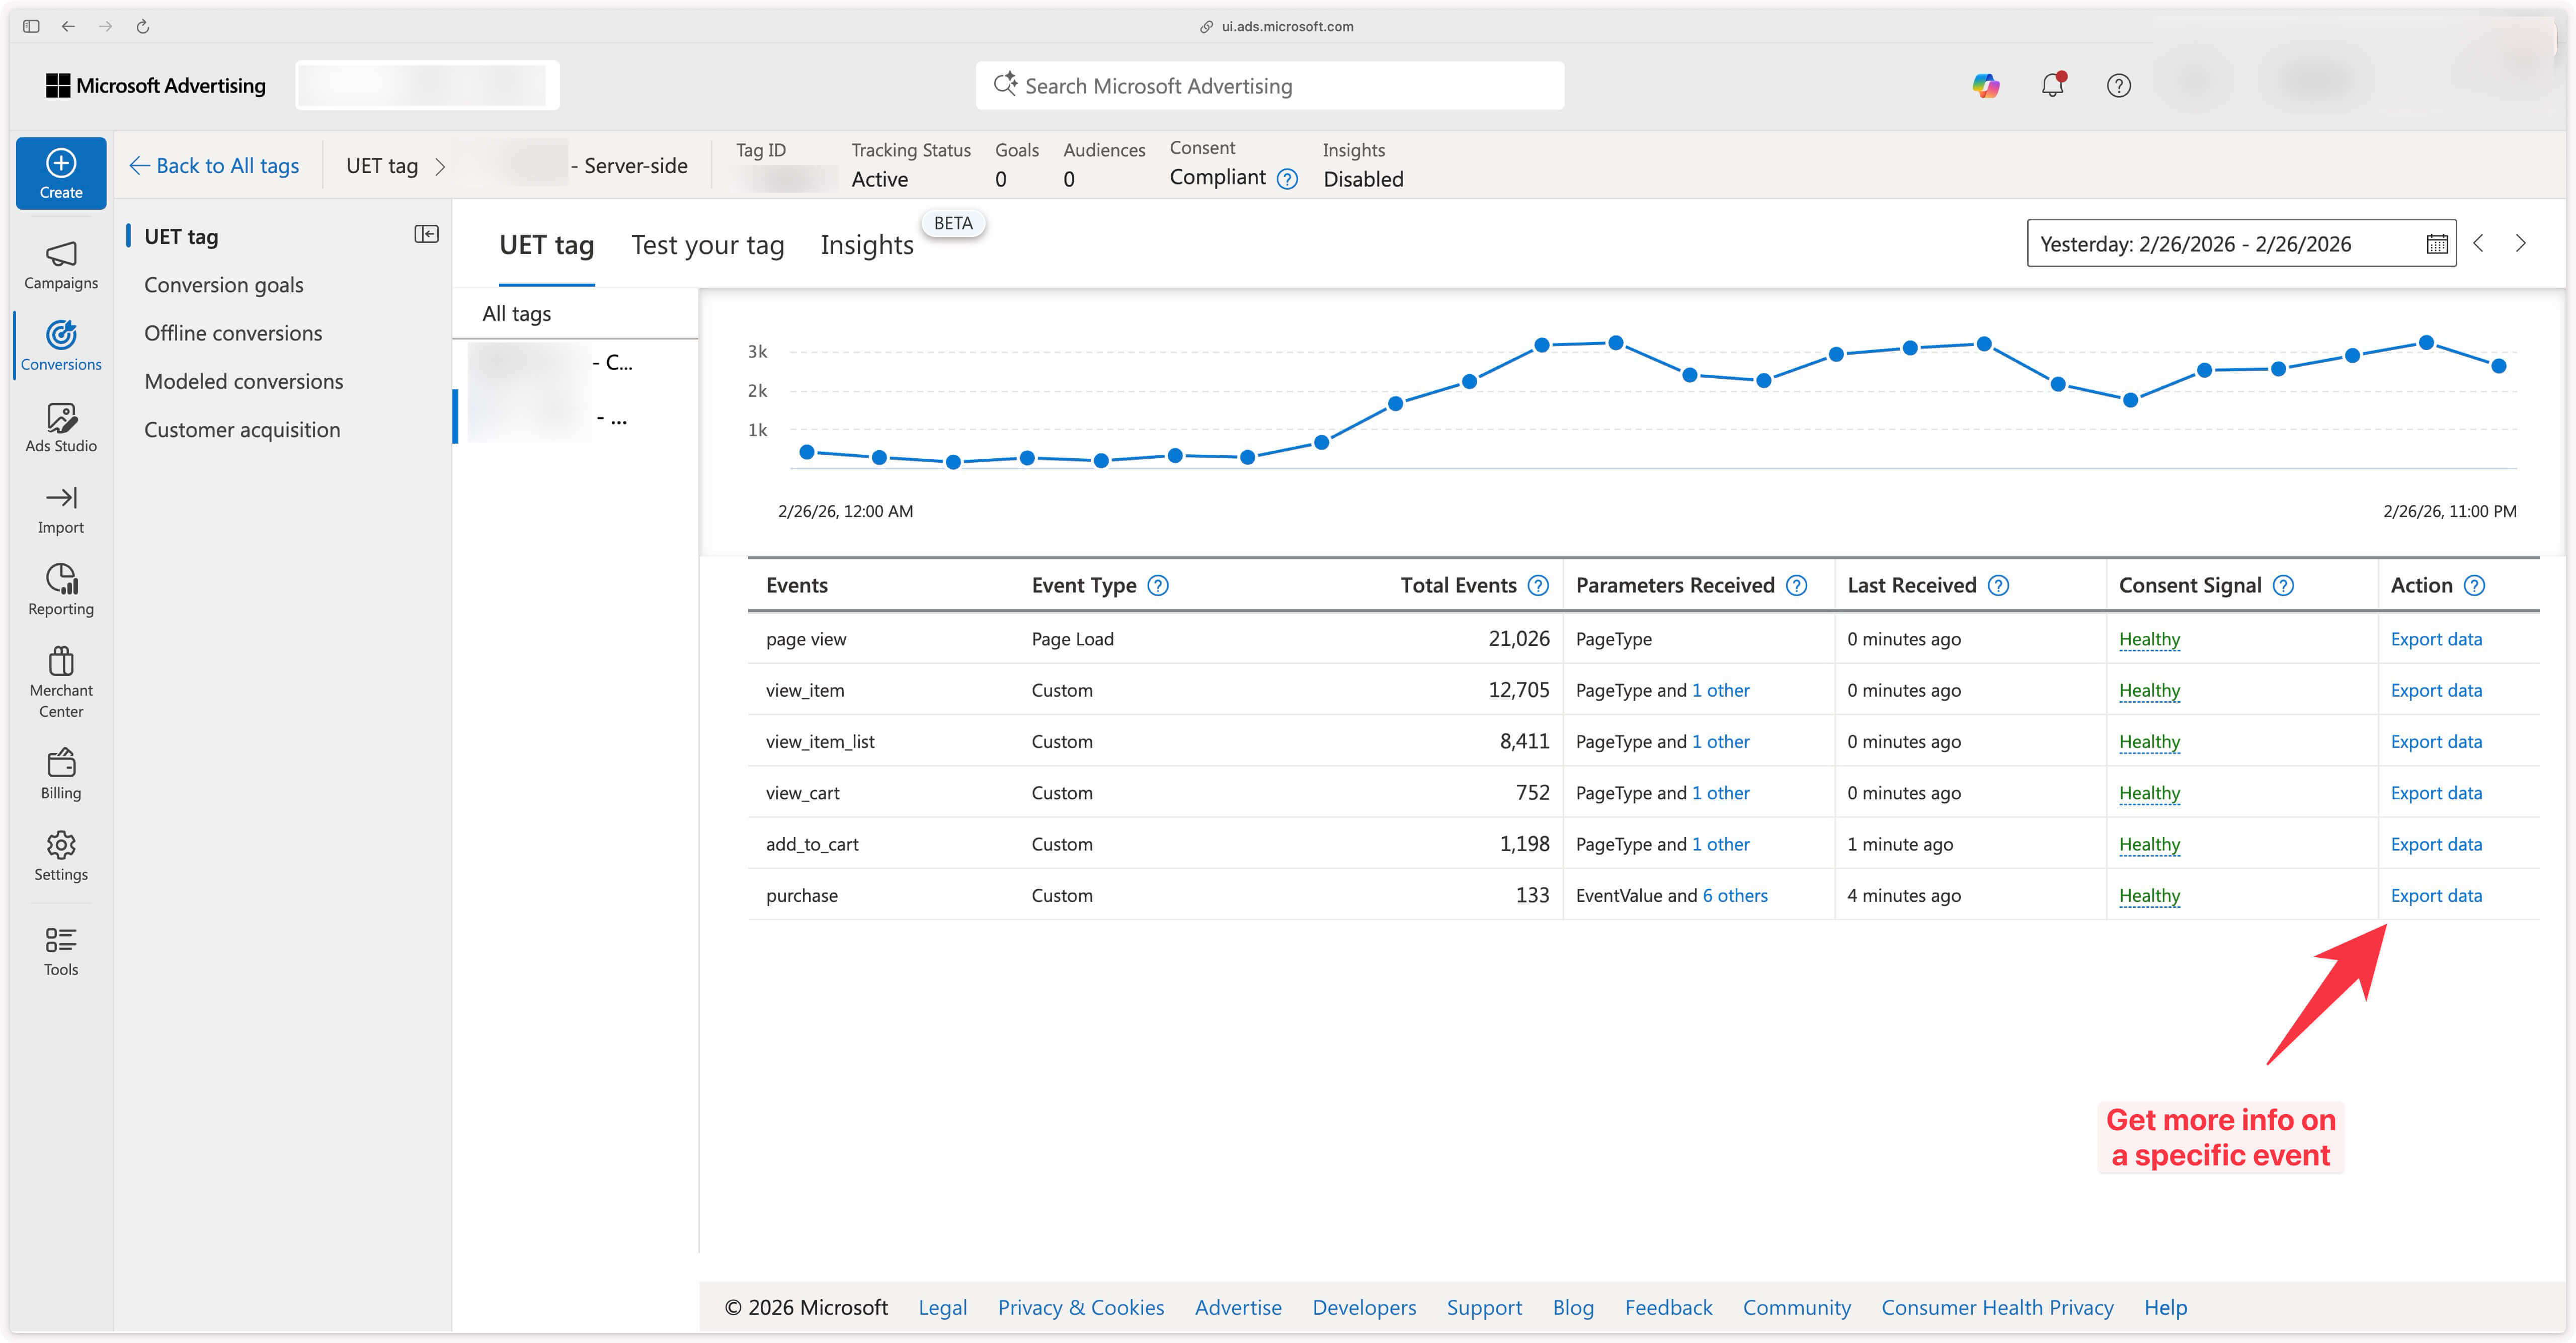Open the date range calendar picker
2576x1343 pixels.
click(x=2436, y=244)
